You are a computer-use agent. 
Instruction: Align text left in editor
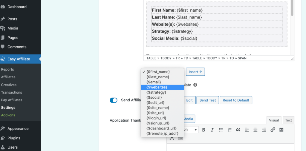[247, 130]
